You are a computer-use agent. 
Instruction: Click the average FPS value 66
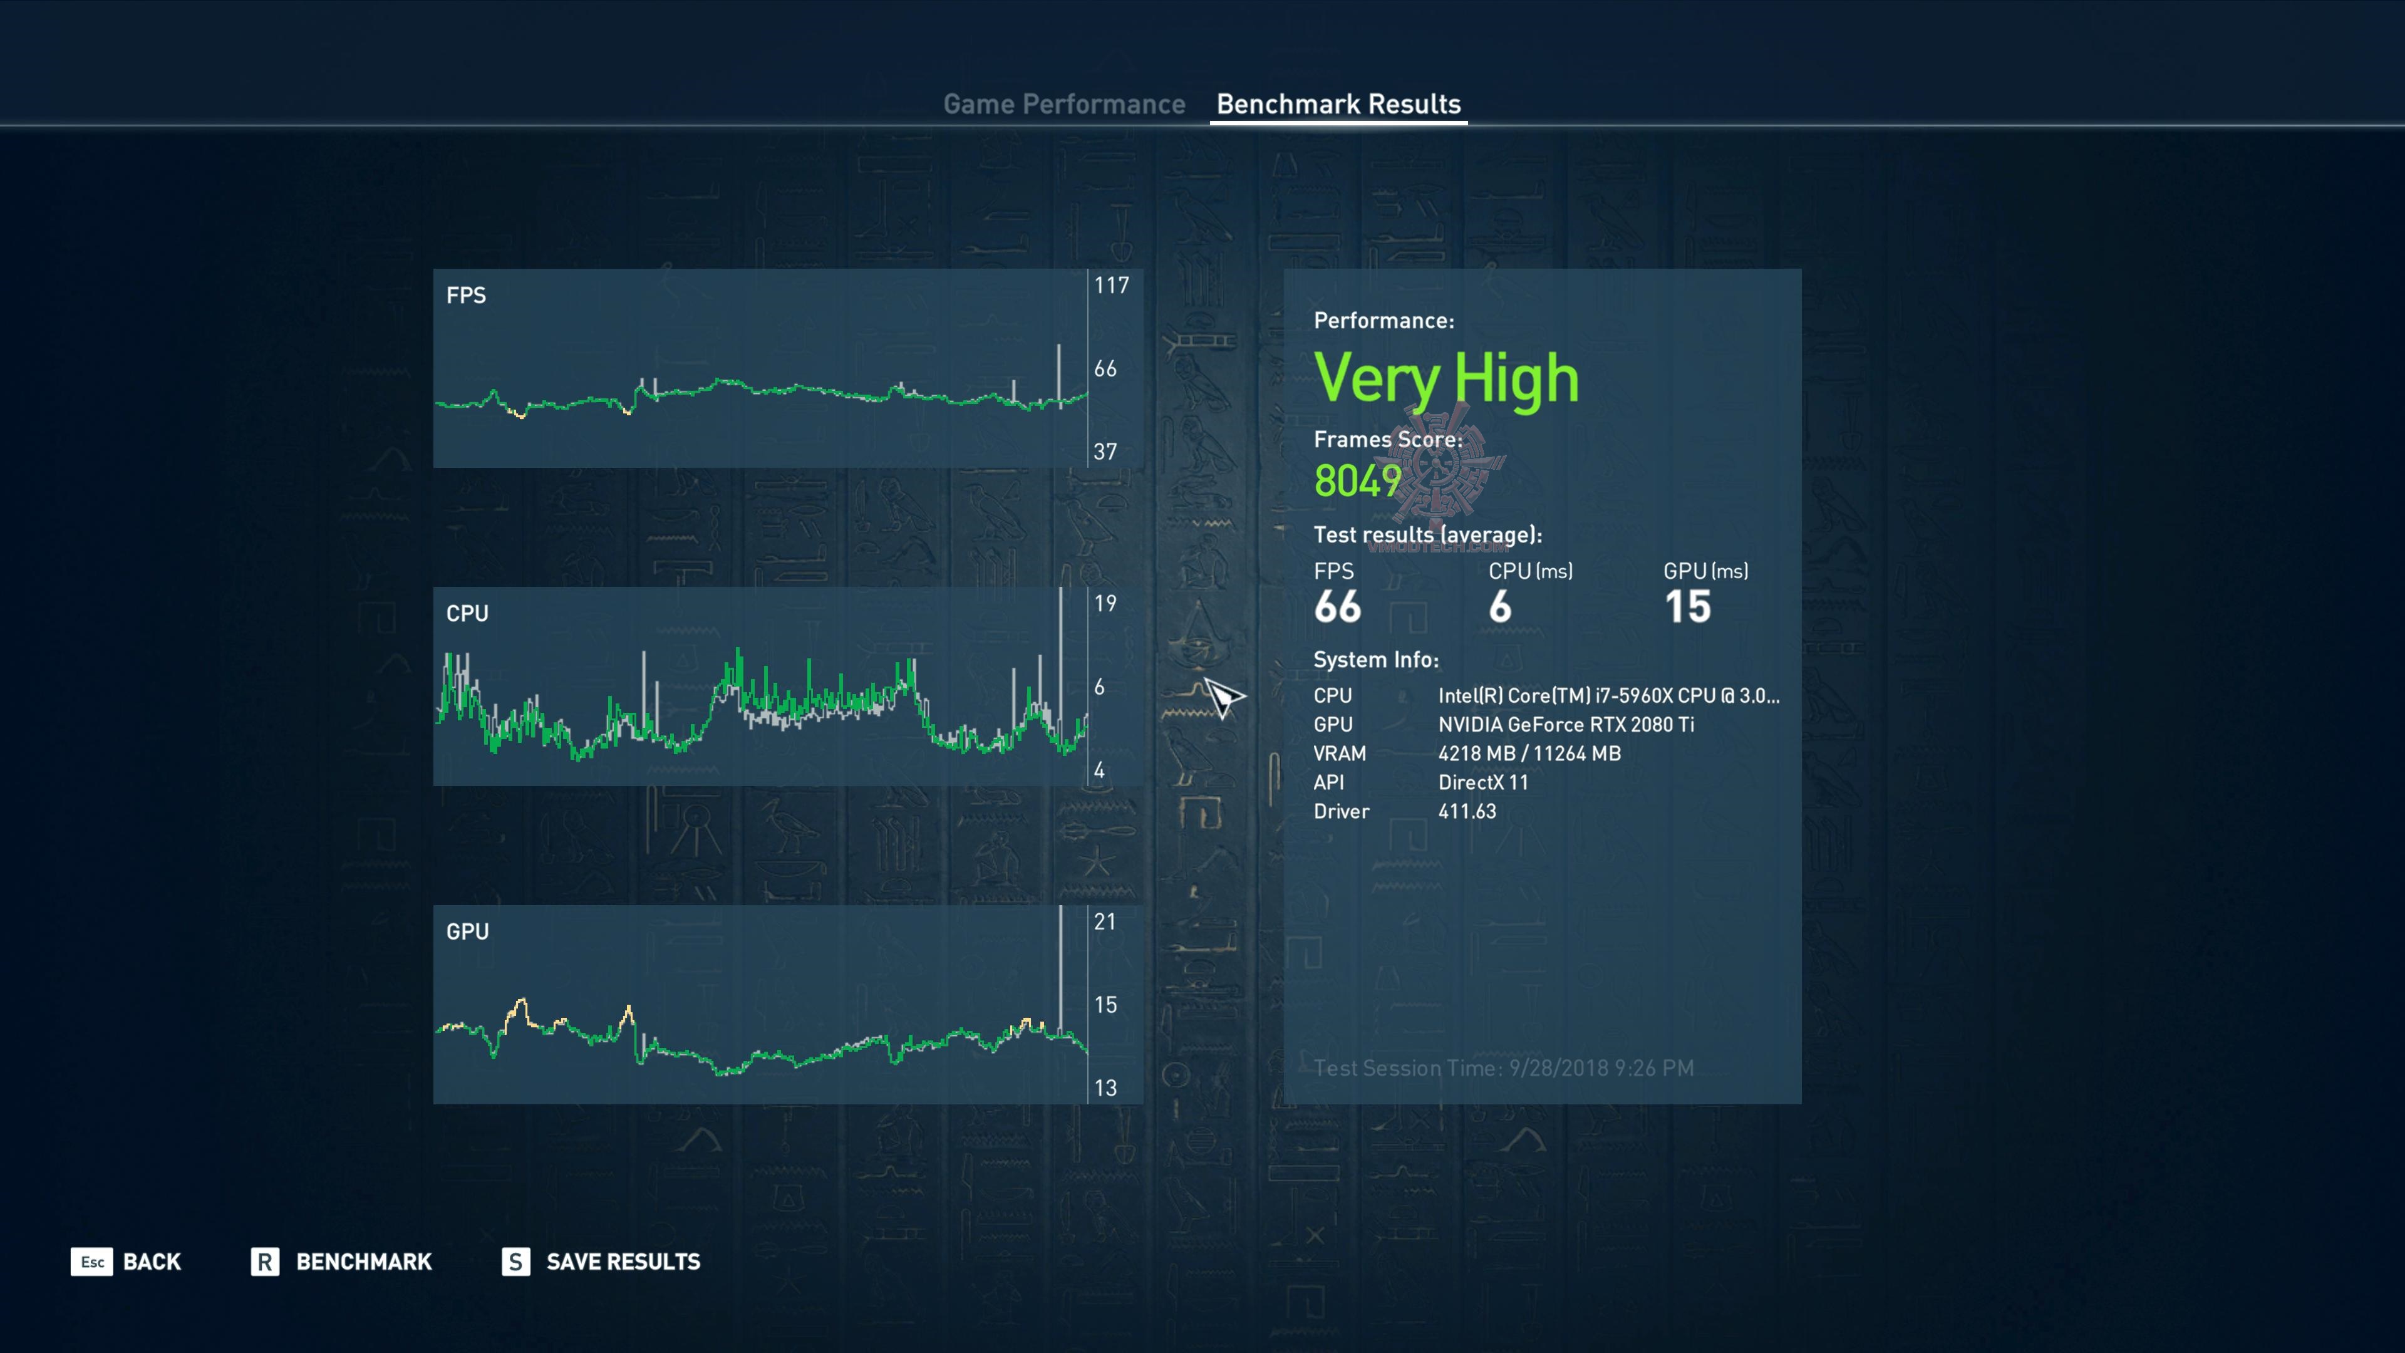click(1337, 607)
